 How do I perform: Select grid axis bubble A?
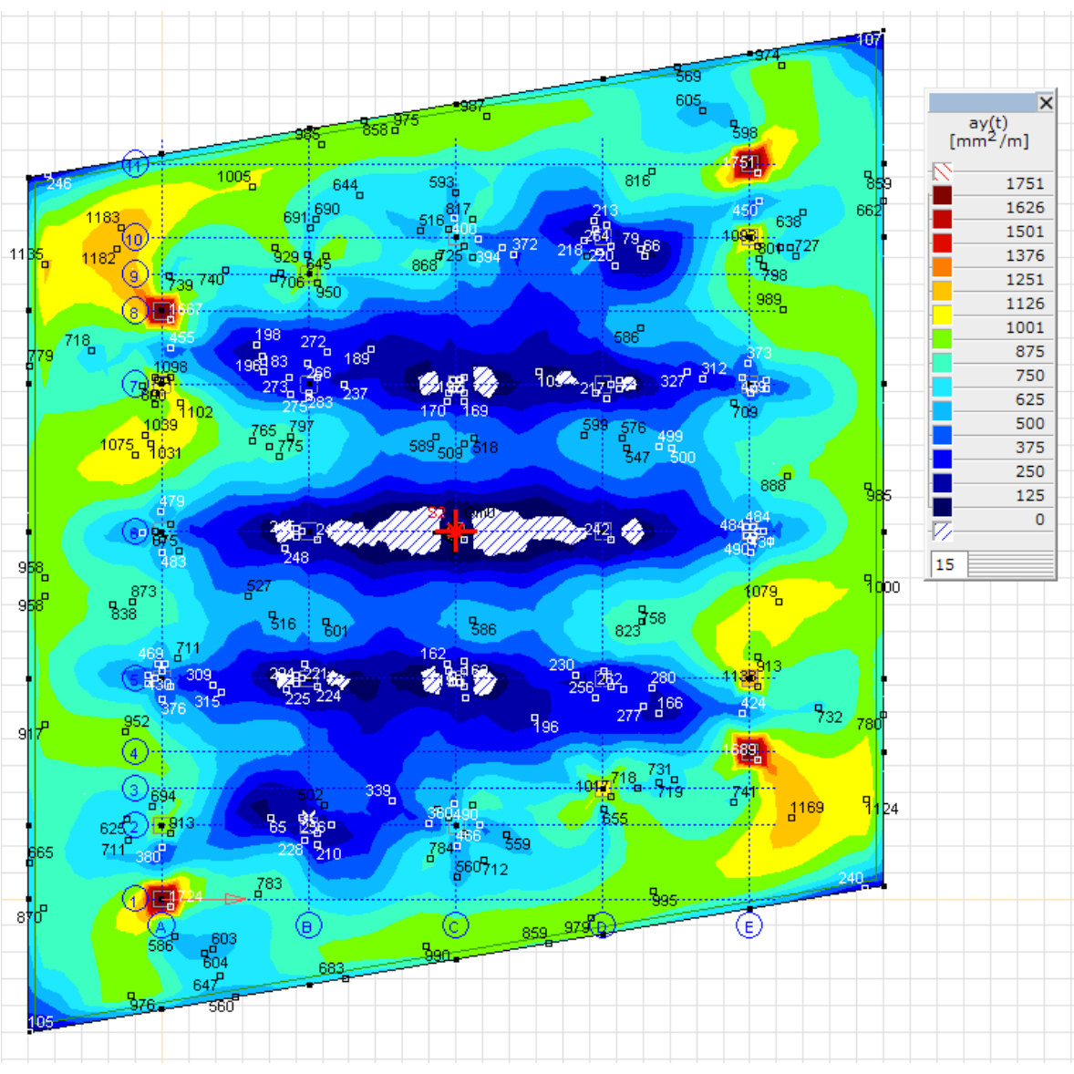tap(161, 927)
